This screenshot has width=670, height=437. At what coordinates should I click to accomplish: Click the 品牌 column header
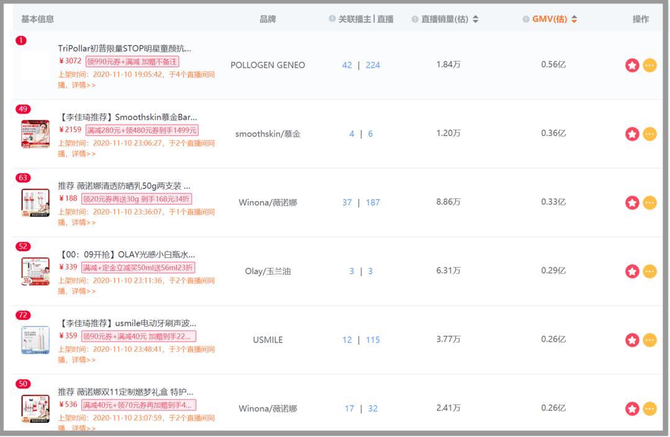[x=268, y=19]
